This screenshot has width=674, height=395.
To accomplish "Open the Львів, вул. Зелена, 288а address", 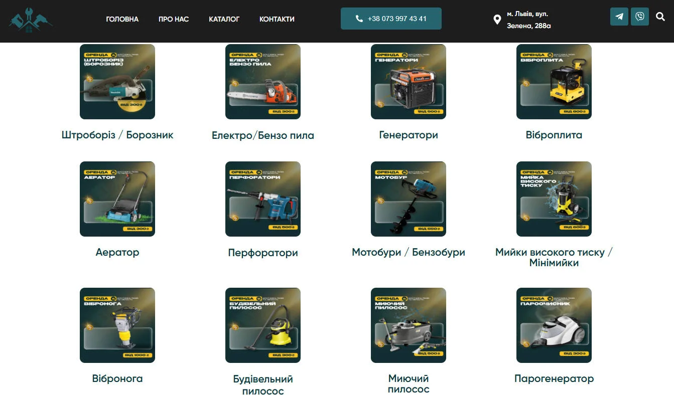I will pyautogui.click(x=529, y=20).
